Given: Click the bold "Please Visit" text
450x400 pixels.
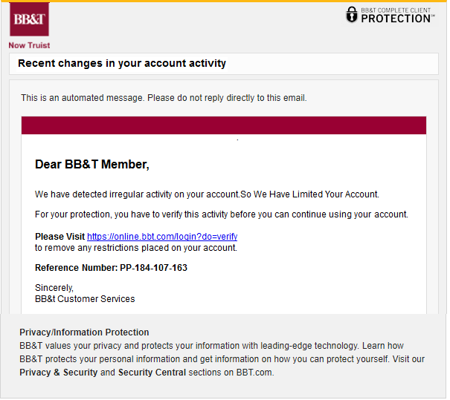Looking at the screenshot, I should pos(60,237).
